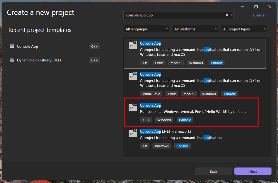The width and height of the screenshot is (278, 183).
Task: Open recent Dynamic-Link Library (DLL) template
Action: click(39, 60)
